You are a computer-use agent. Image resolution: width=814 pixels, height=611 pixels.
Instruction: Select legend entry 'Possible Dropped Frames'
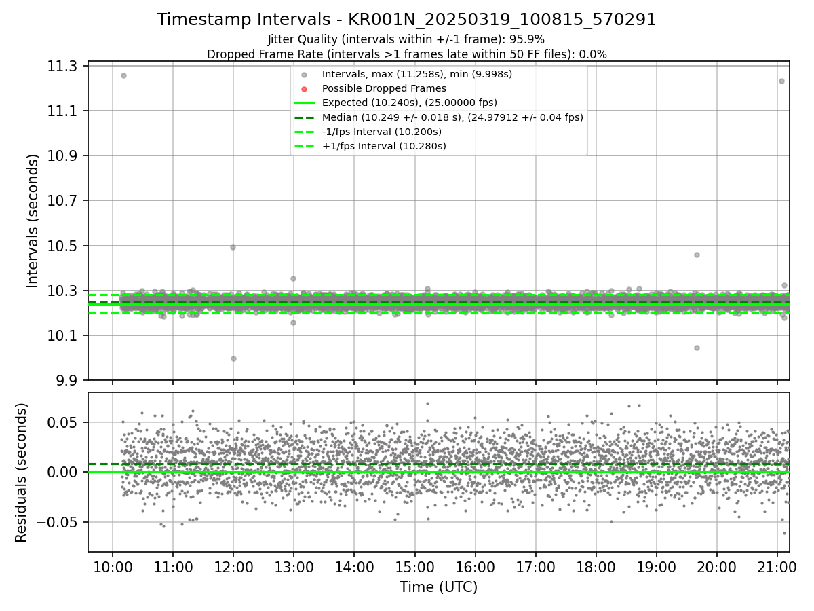(384, 88)
